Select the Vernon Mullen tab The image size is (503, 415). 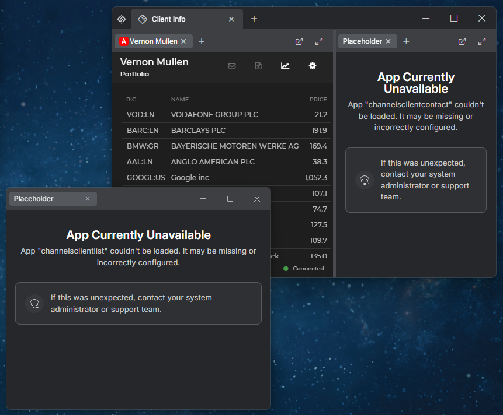tap(153, 41)
